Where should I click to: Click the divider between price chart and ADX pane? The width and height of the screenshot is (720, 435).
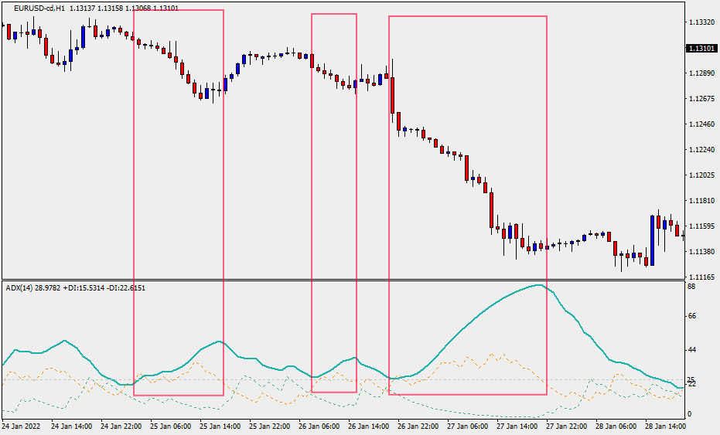pyautogui.click(x=340, y=280)
